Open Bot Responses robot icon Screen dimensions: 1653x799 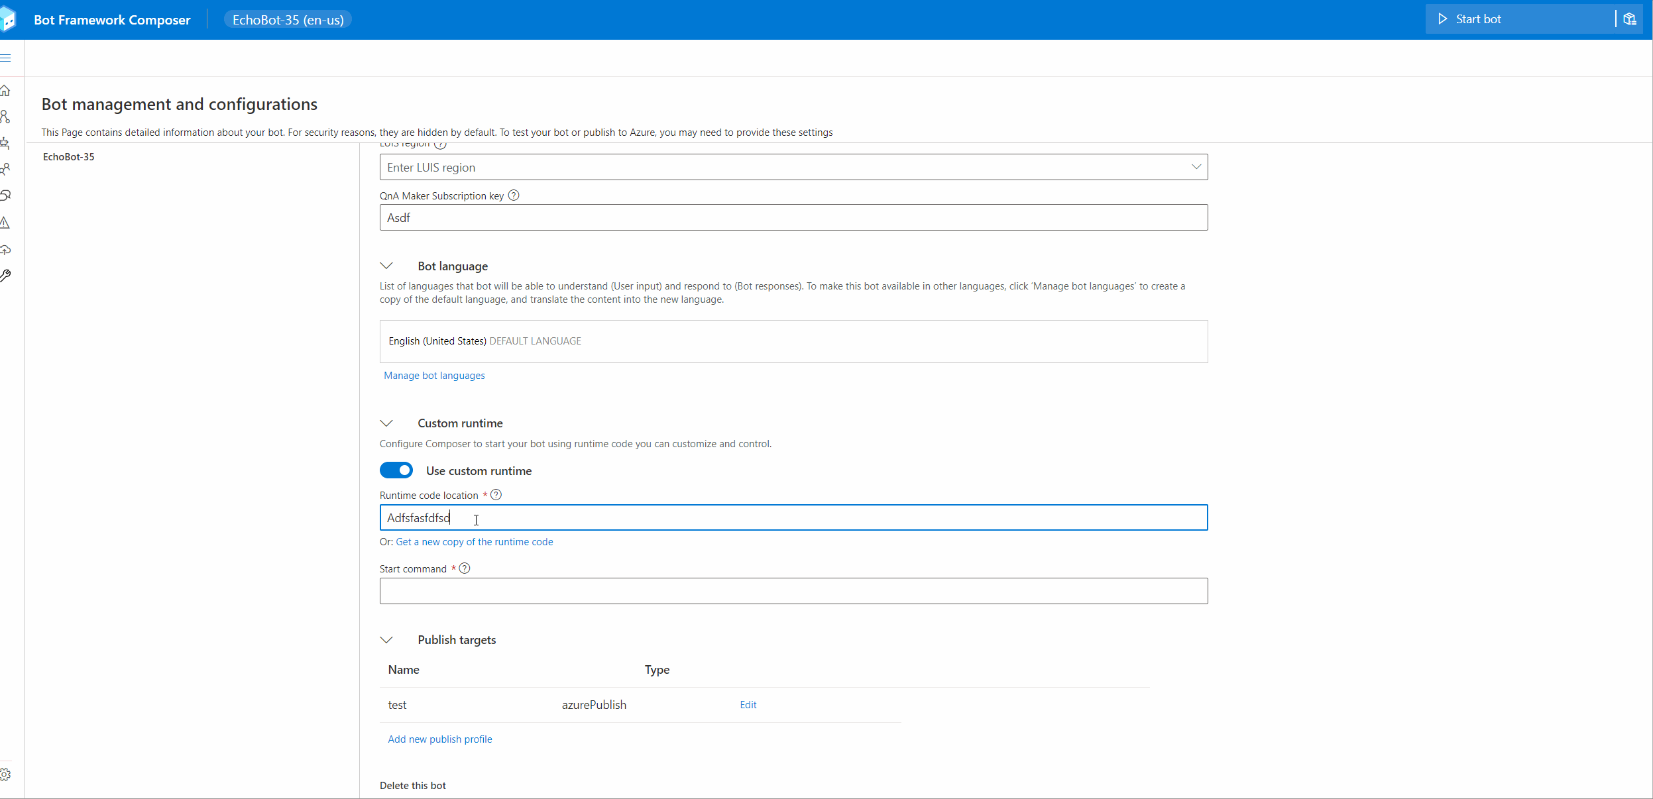coord(5,143)
